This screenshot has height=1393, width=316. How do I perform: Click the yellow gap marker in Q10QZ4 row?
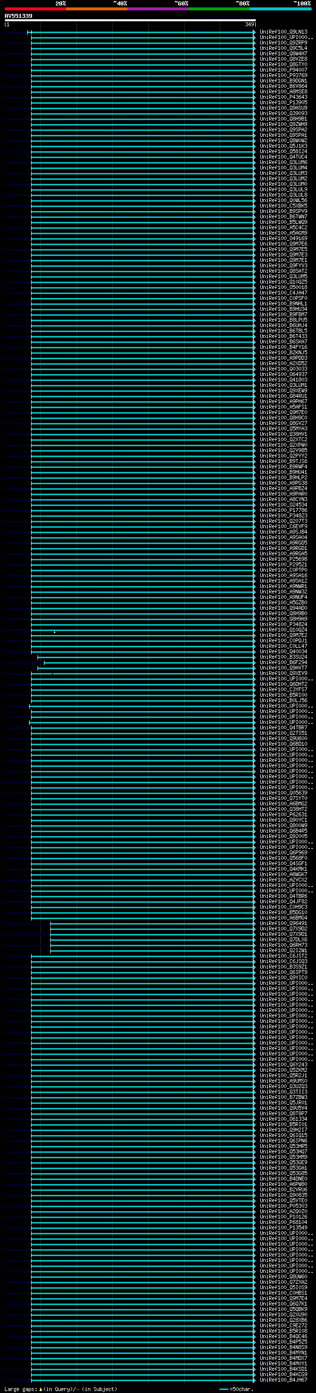tap(54, 632)
